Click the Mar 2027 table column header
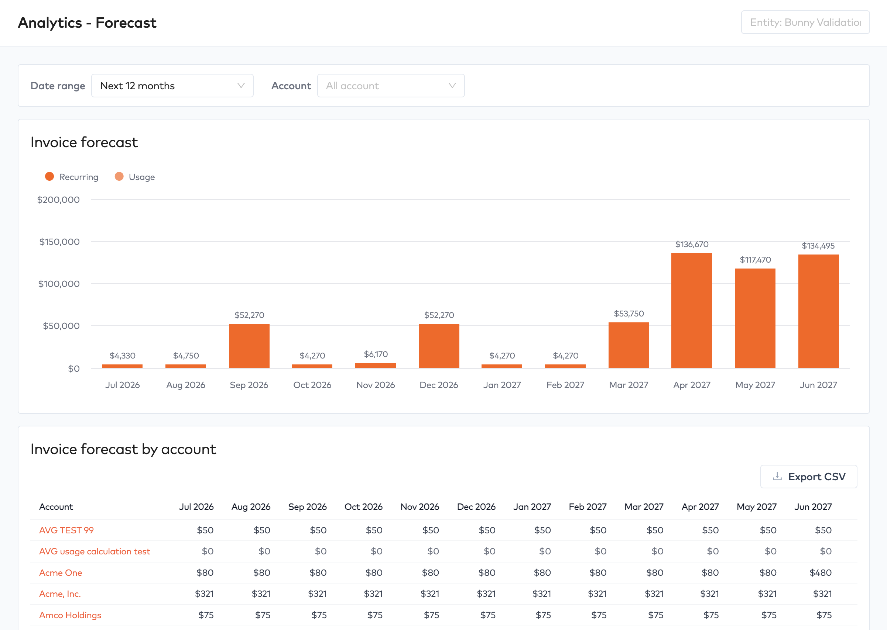Viewport: 887px width, 630px height. 644,507
